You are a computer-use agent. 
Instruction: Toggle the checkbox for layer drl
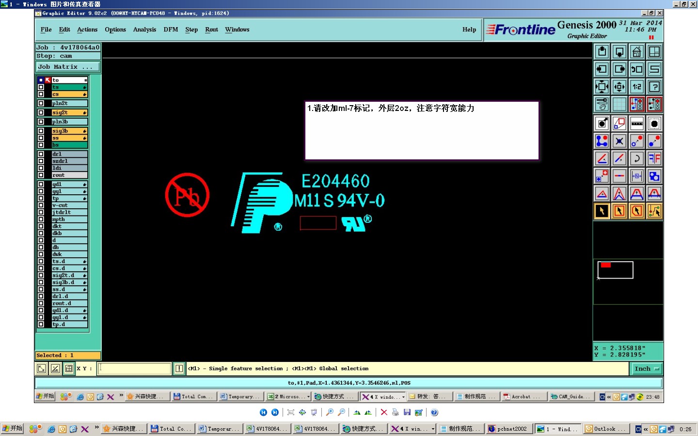click(x=41, y=154)
